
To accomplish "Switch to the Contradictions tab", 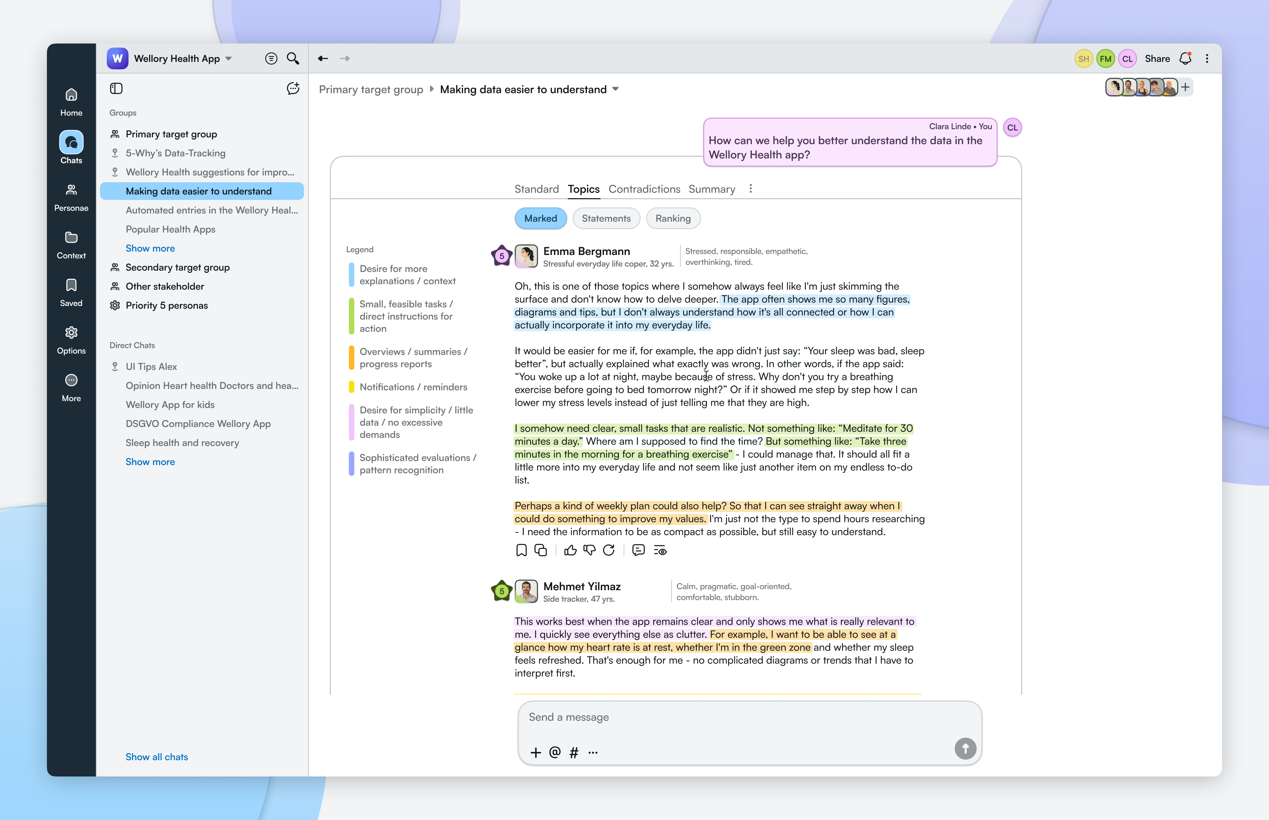I will click(x=644, y=189).
